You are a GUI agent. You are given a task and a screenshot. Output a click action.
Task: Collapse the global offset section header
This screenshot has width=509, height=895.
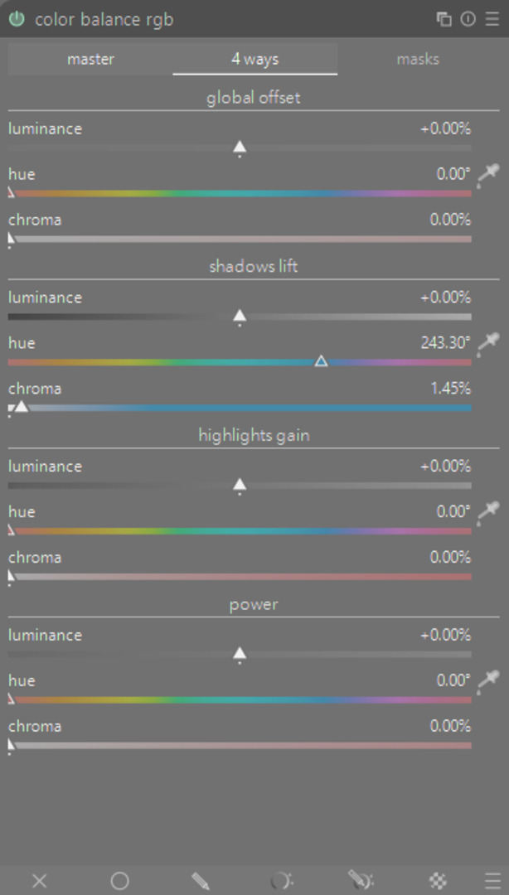pyautogui.click(x=254, y=98)
